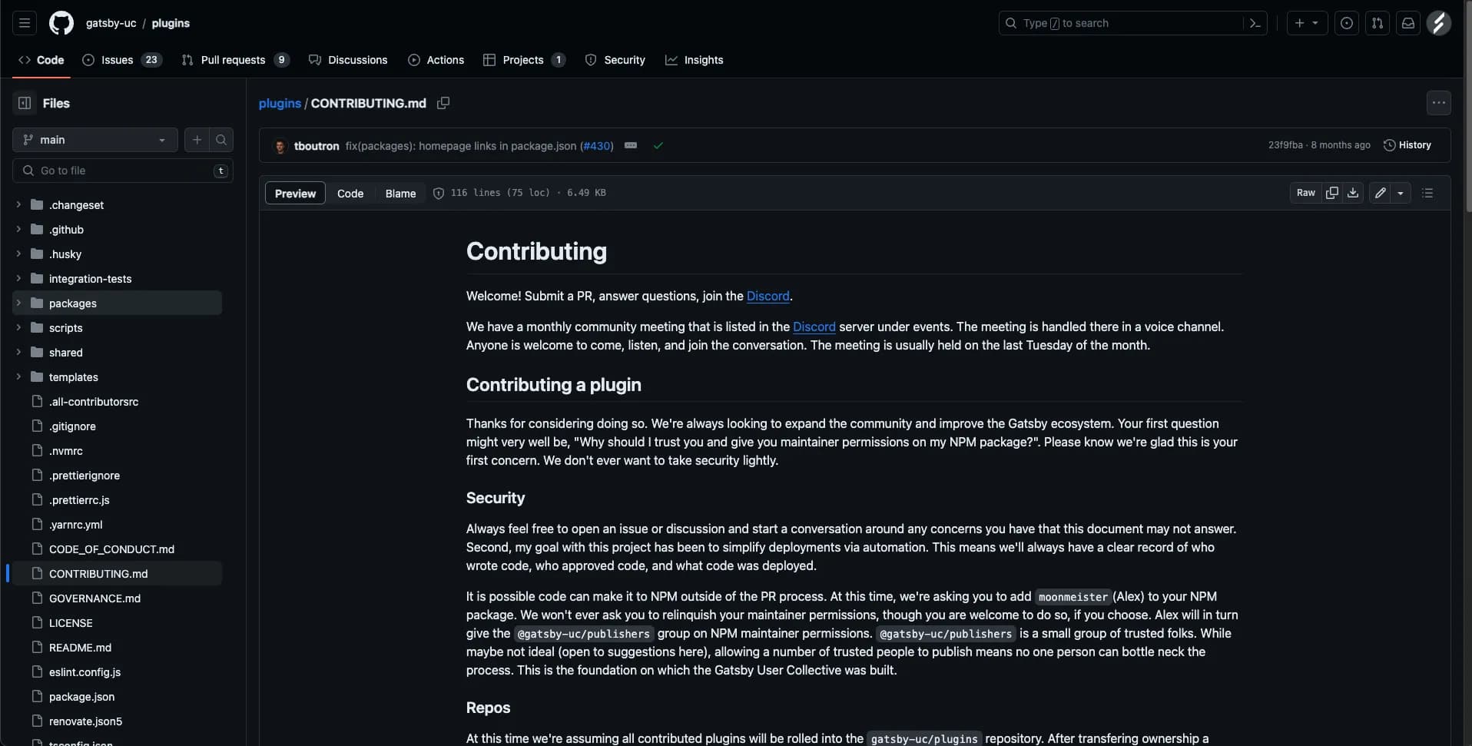Open the Raw file view
The width and height of the screenshot is (1472, 746).
1306,193
